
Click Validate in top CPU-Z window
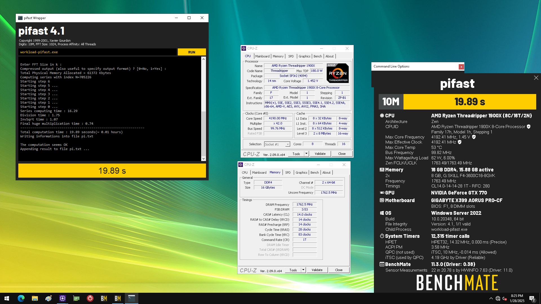(320, 154)
